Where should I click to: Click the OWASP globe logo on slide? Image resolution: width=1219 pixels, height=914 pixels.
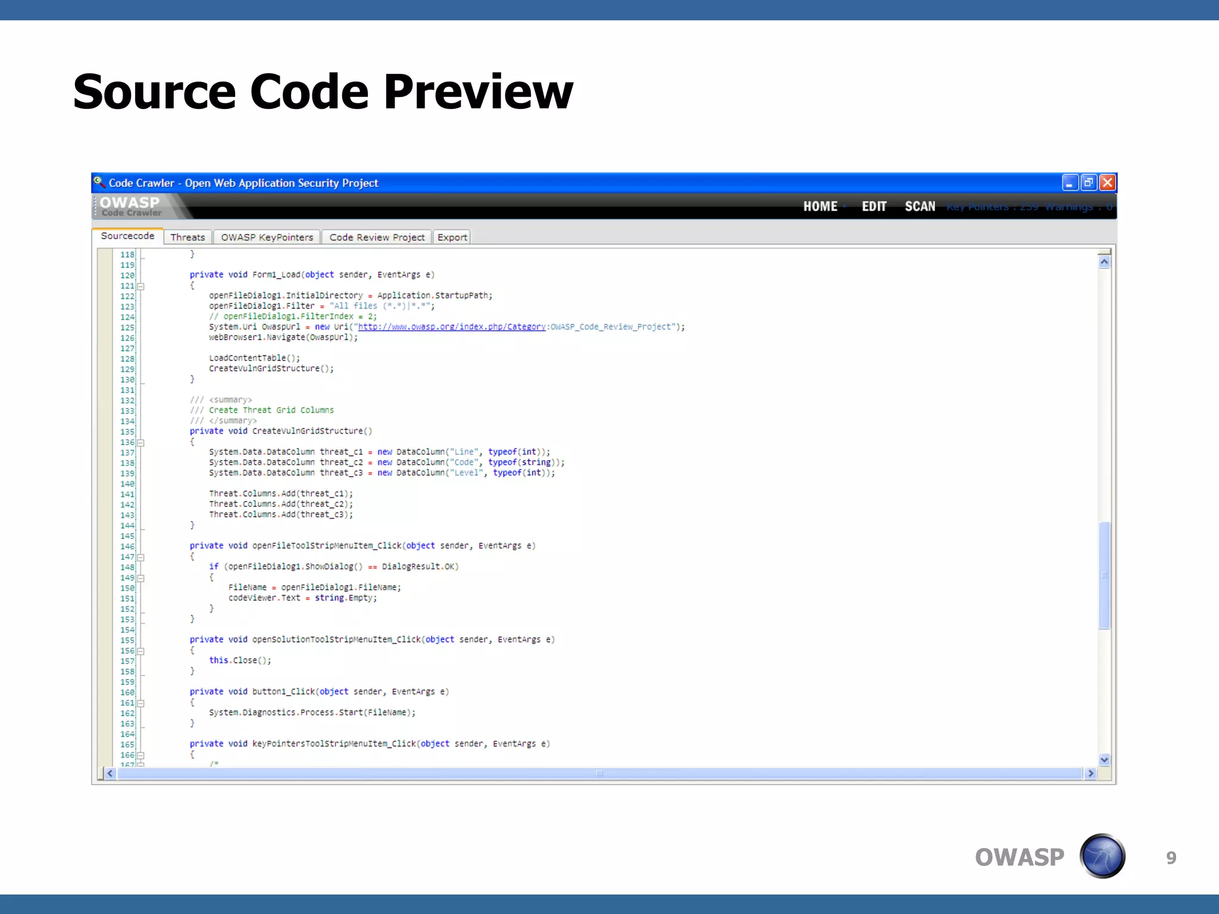[1102, 856]
